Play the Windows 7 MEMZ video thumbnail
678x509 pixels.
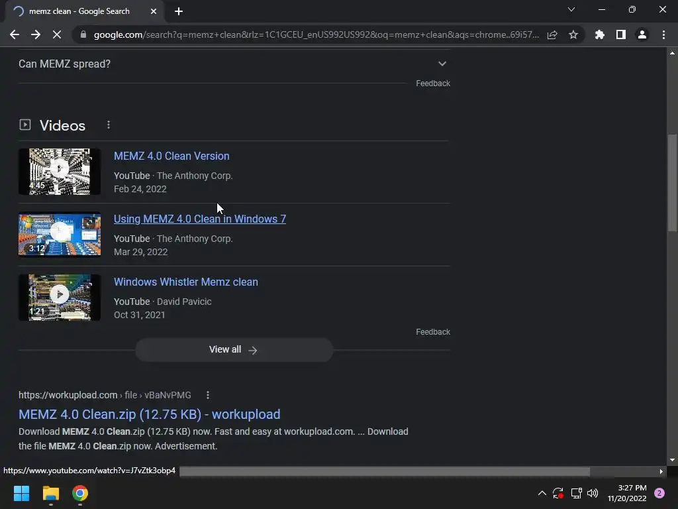coord(60,235)
